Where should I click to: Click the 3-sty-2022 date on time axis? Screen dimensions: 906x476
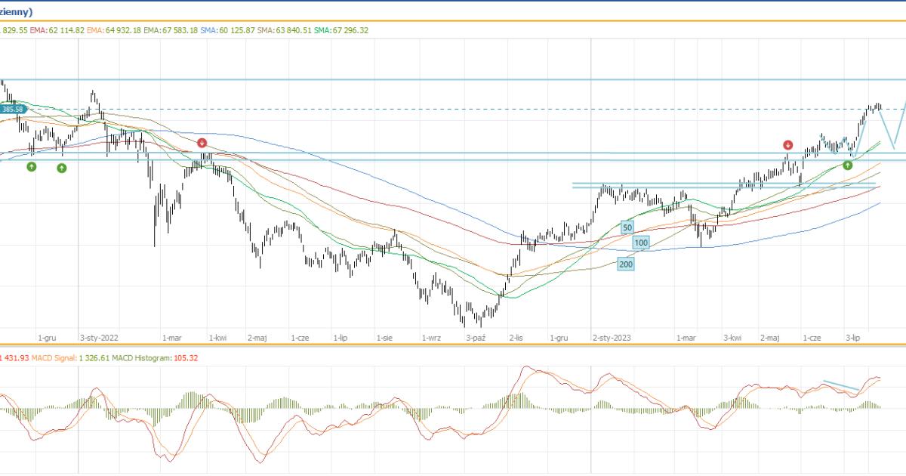[x=100, y=338]
